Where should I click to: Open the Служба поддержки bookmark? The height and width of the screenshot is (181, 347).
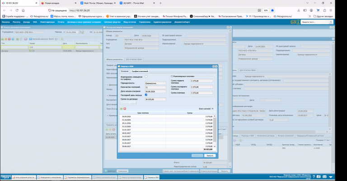[15, 16]
